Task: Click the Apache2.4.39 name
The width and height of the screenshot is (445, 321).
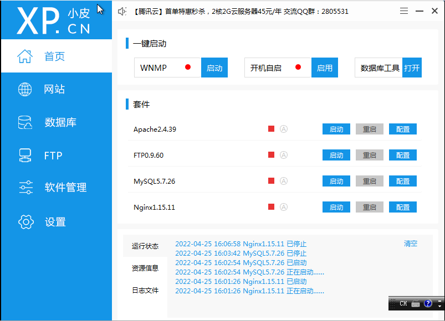Action: click(x=155, y=129)
